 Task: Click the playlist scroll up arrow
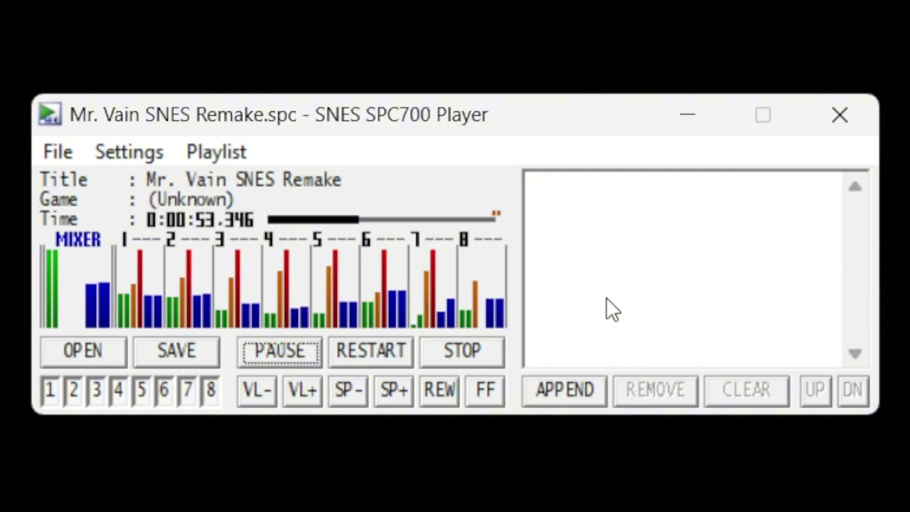pyautogui.click(x=855, y=187)
